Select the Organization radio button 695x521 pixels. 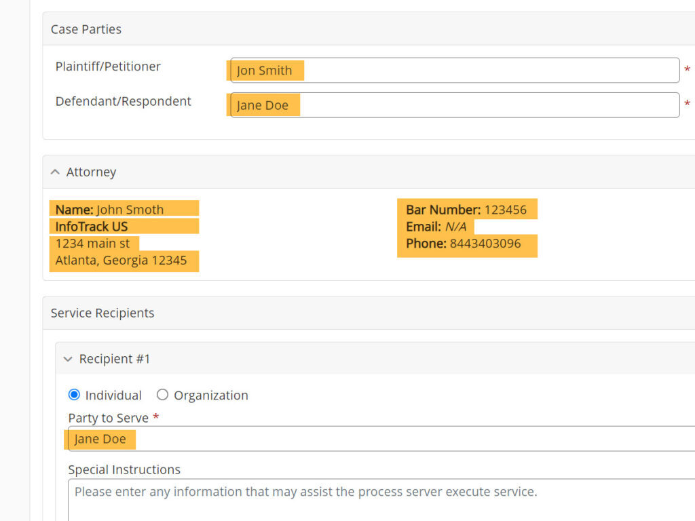pyautogui.click(x=162, y=394)
